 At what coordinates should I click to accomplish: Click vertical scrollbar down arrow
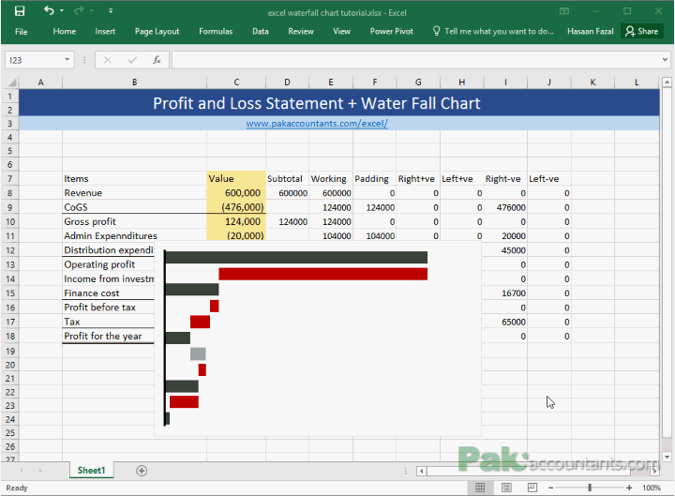667,457
